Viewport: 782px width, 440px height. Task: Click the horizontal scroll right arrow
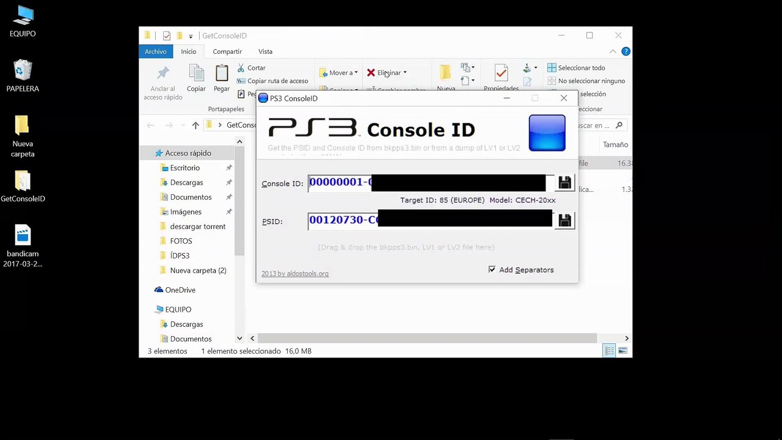tap(626, 338)
